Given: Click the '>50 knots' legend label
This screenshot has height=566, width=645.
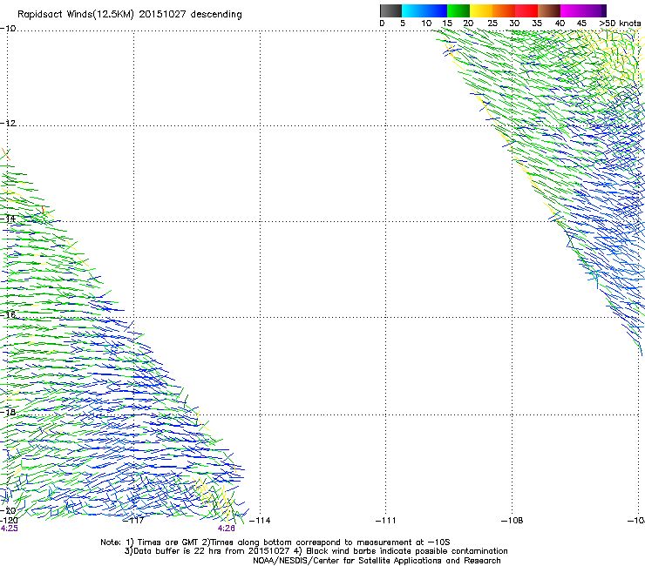Looking at the screenshot, I should [620, 24].
